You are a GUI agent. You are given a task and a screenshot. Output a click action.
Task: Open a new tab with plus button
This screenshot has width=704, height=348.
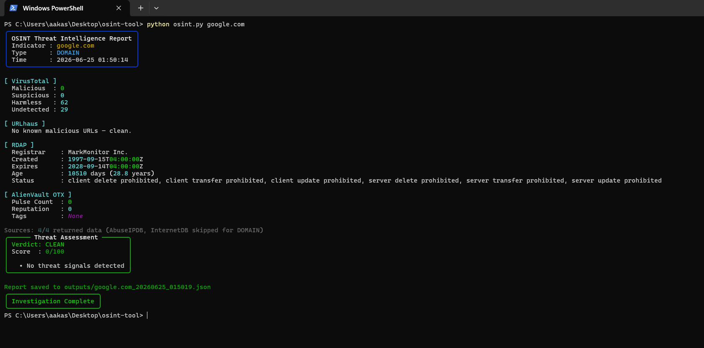(x=141, y=8)
